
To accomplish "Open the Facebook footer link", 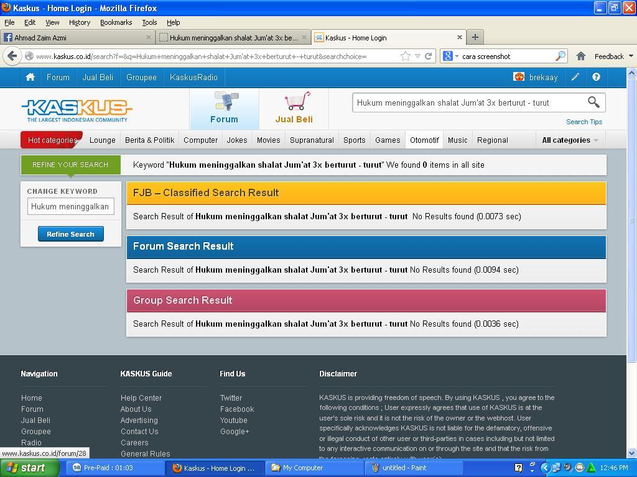I will (x=237, y=409).
